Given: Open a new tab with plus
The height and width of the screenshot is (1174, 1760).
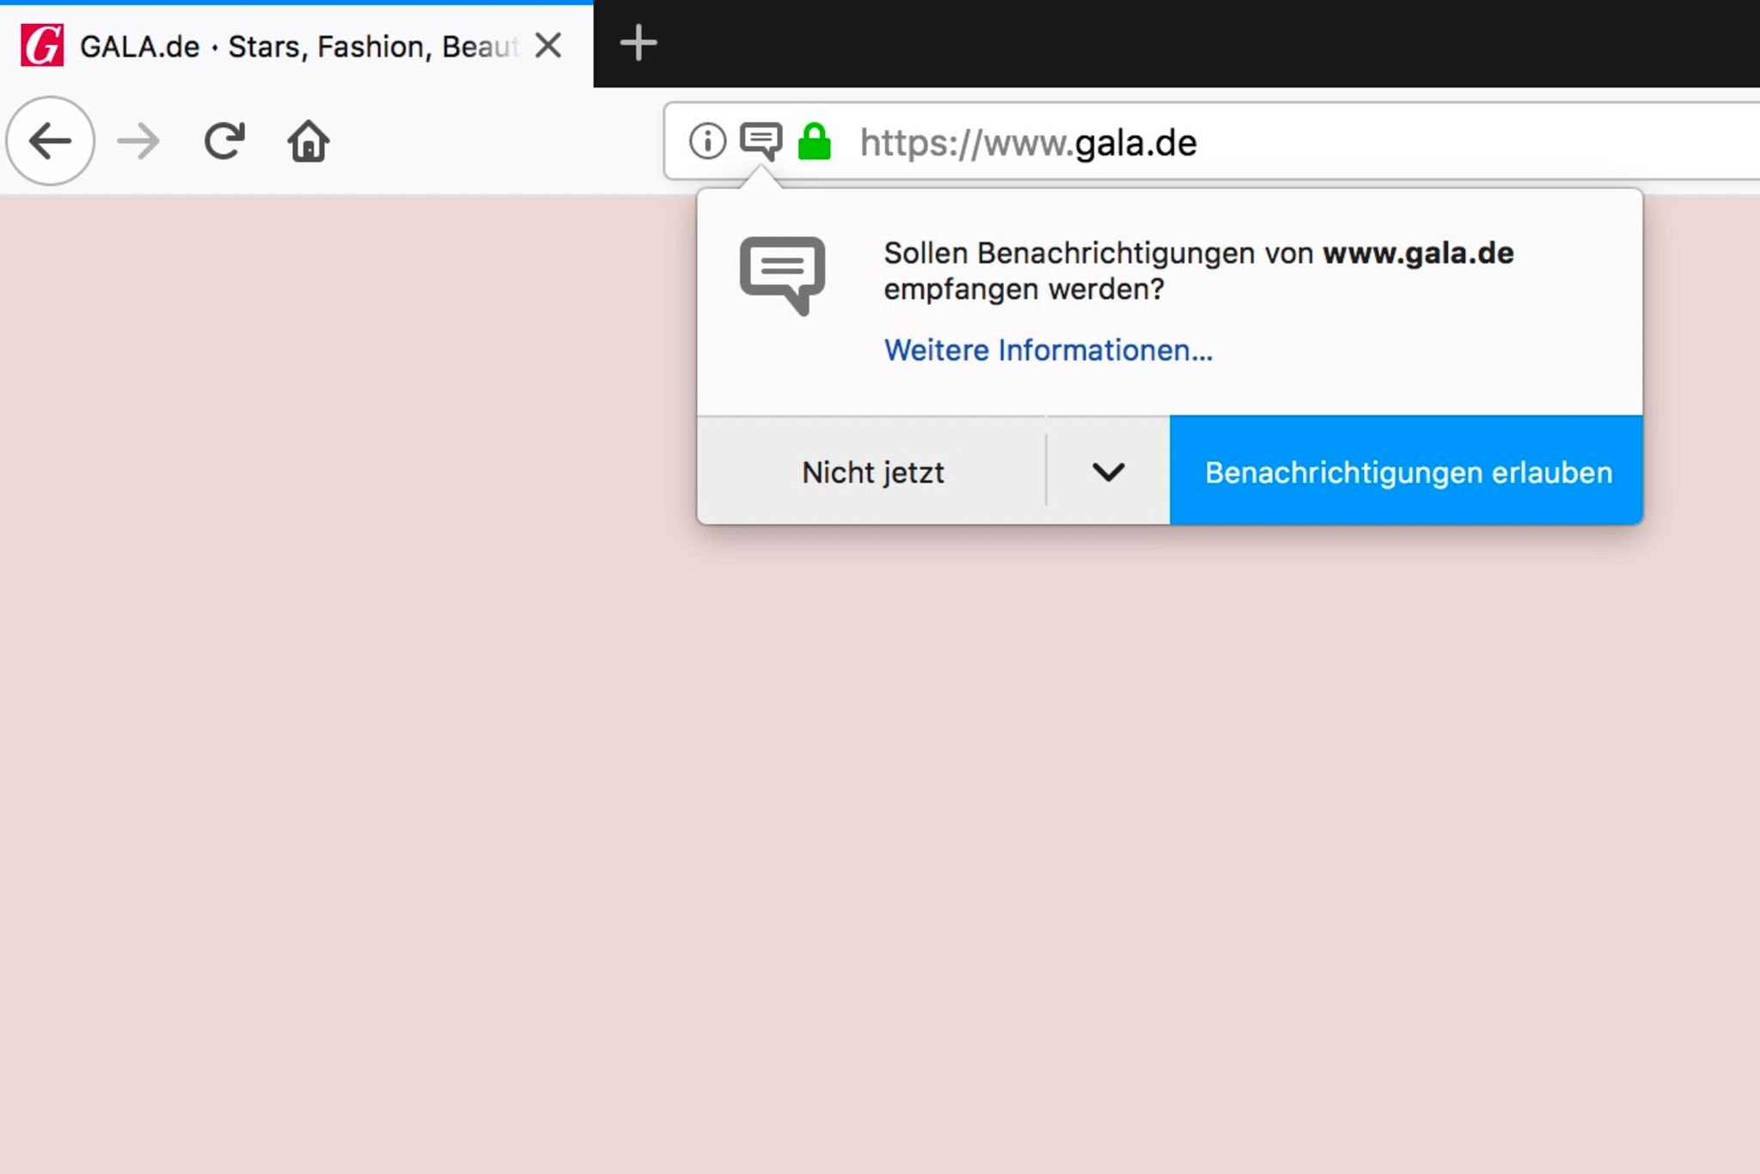Looking at the screenshot, I should 638,43.
